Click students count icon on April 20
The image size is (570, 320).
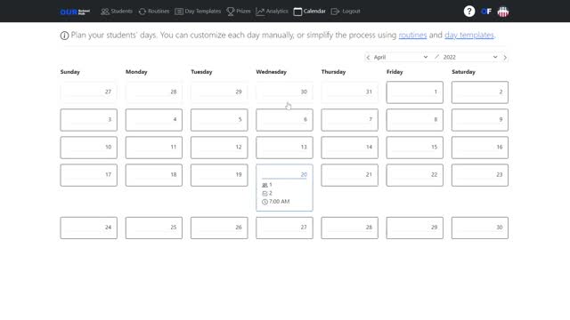265,185
